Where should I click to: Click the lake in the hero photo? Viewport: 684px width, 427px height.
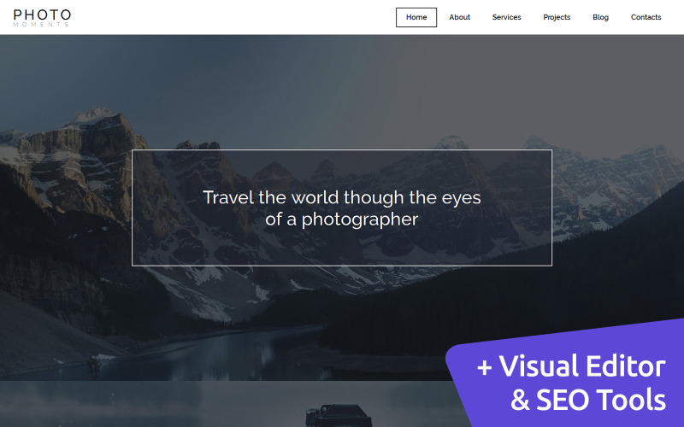point(209,353)
